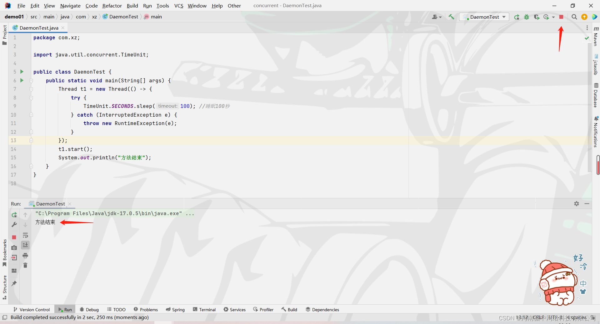Open the Refactor menu

112,6
